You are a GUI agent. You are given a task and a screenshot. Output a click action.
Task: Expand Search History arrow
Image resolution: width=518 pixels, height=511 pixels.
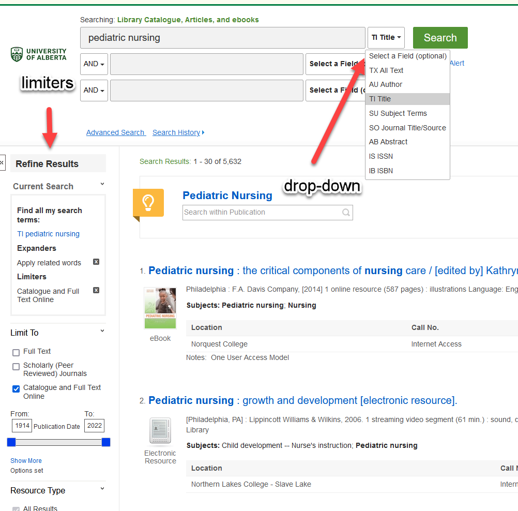pyautogui.click(x=203, y=132)
